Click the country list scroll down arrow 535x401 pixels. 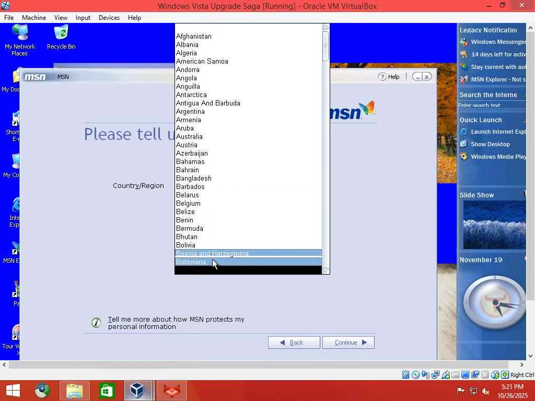tap(325, 270)
